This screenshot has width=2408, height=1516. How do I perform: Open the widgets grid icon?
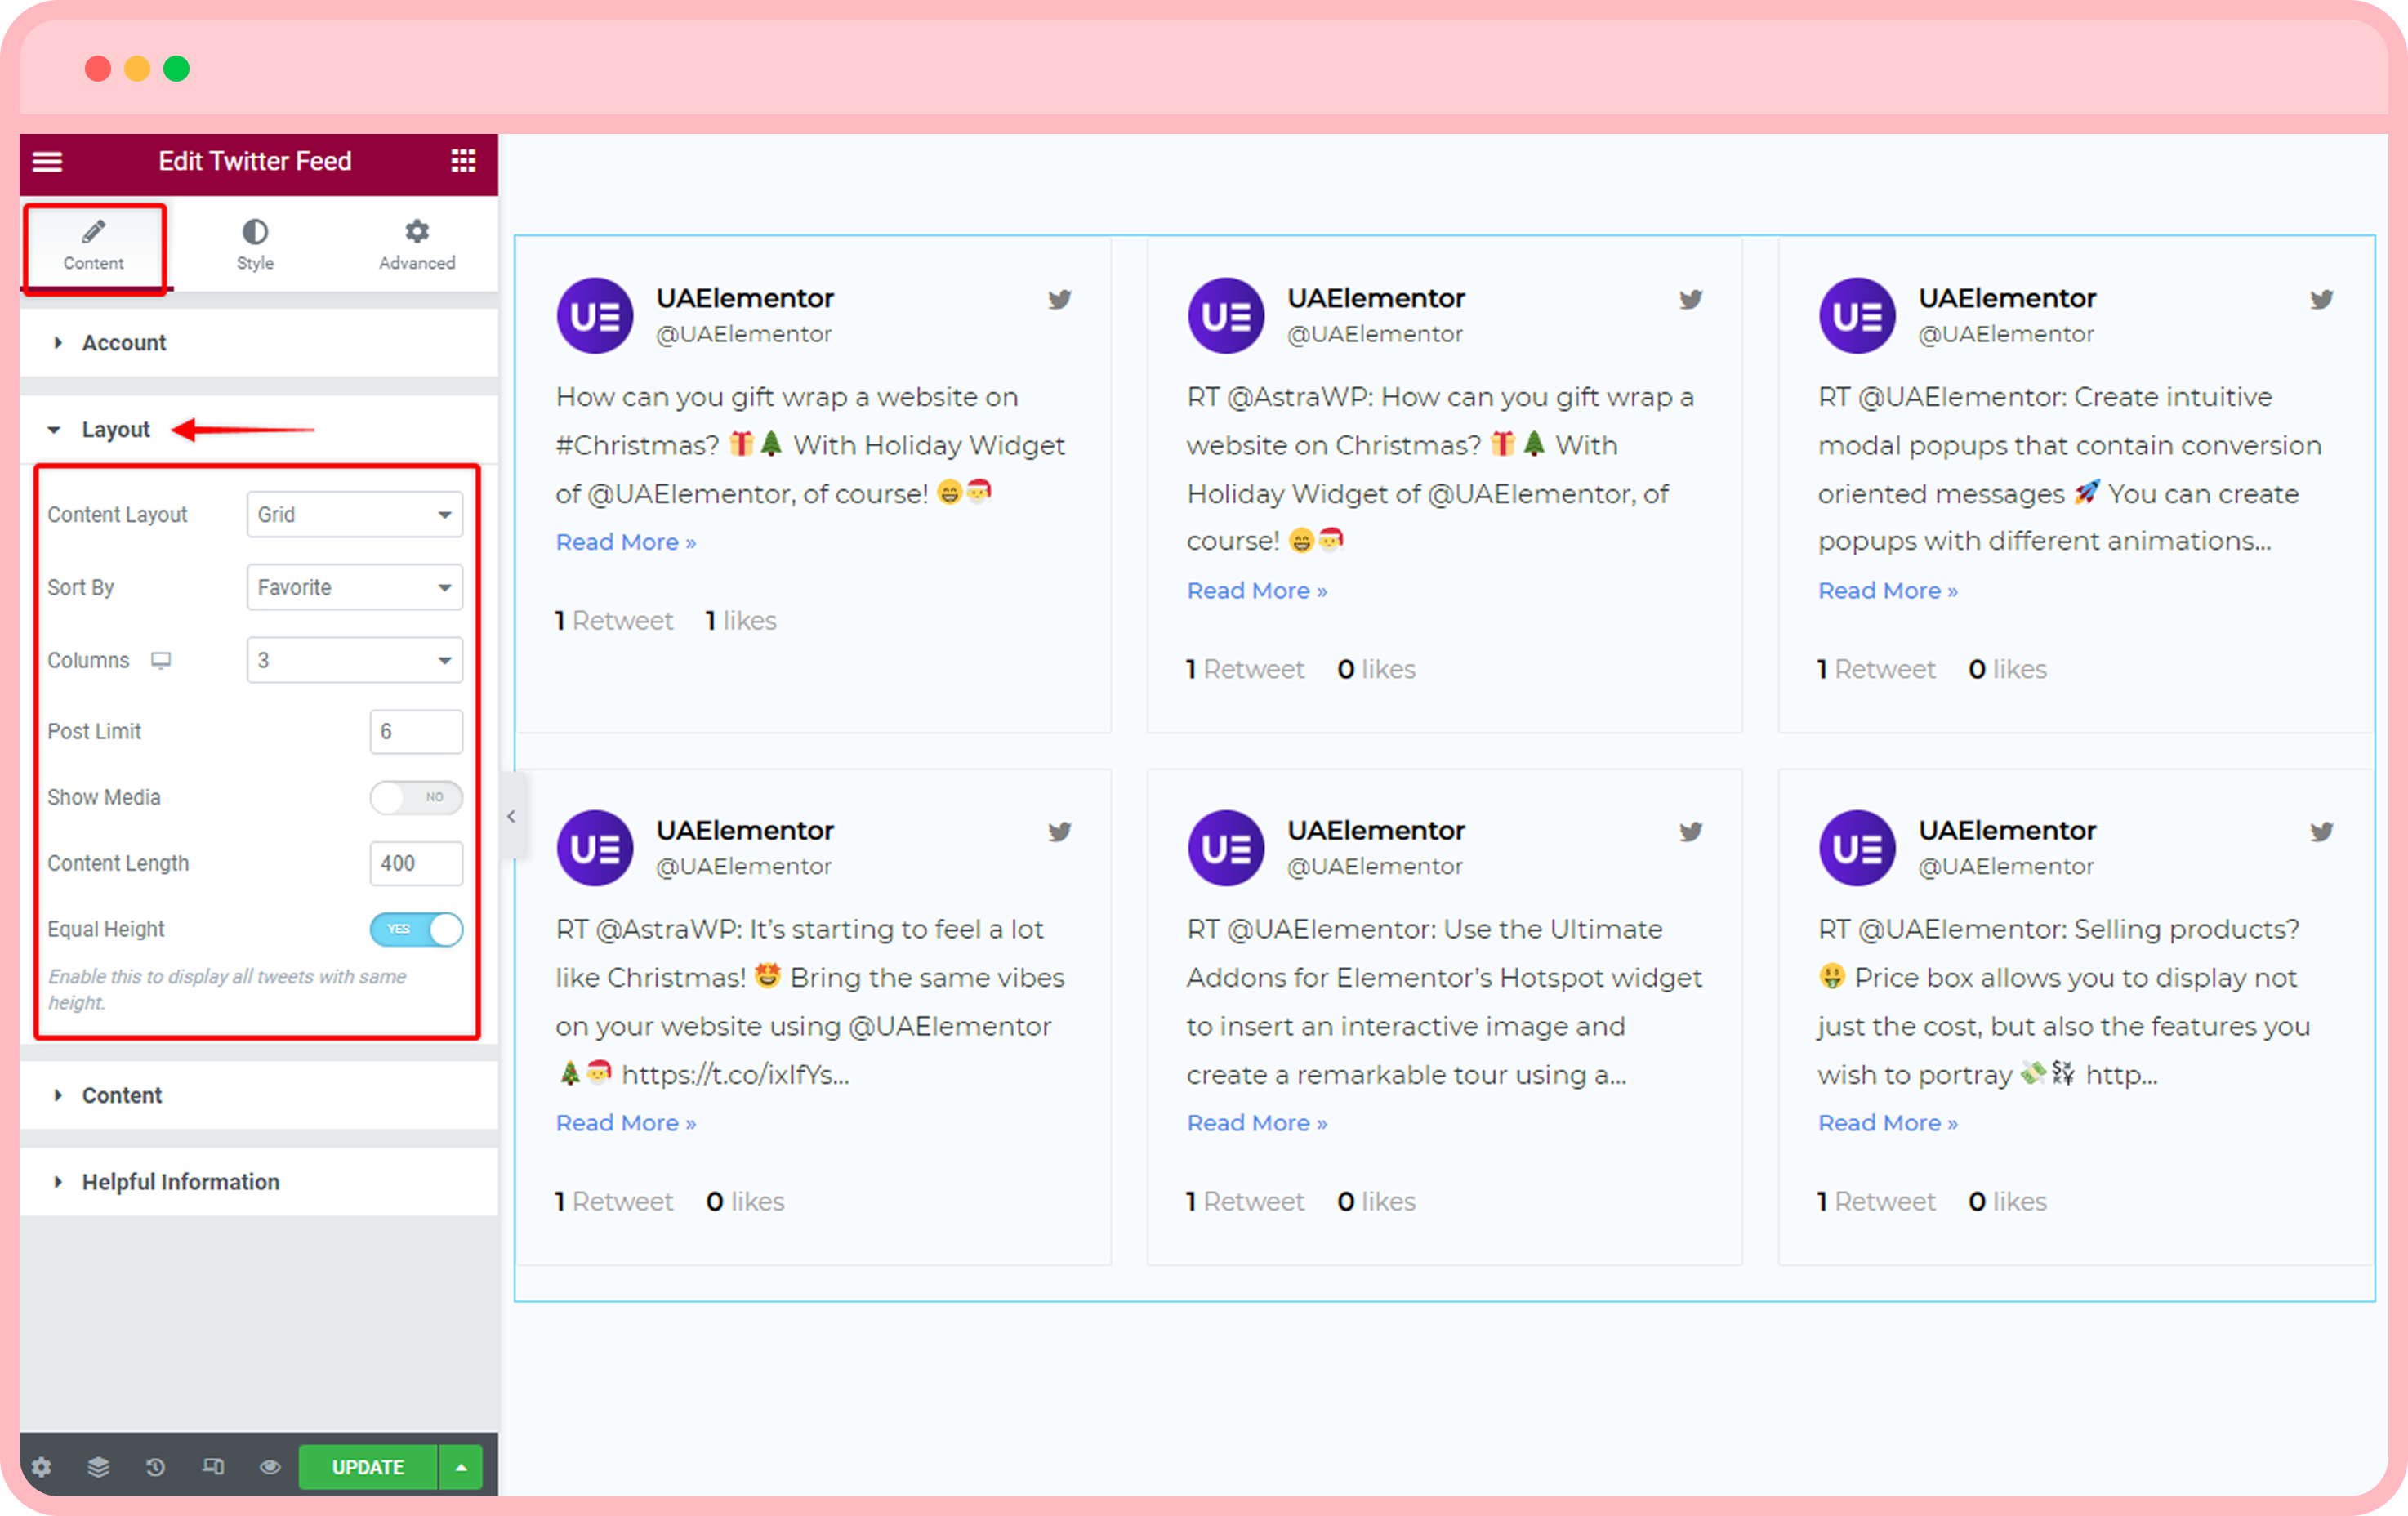tap(463, 161)
